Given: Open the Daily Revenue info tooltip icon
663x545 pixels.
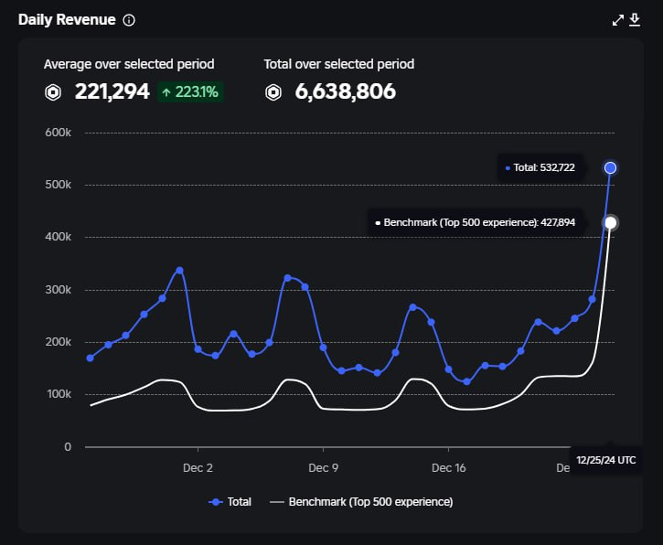Looking at the screenshot, I should (129, 20).
